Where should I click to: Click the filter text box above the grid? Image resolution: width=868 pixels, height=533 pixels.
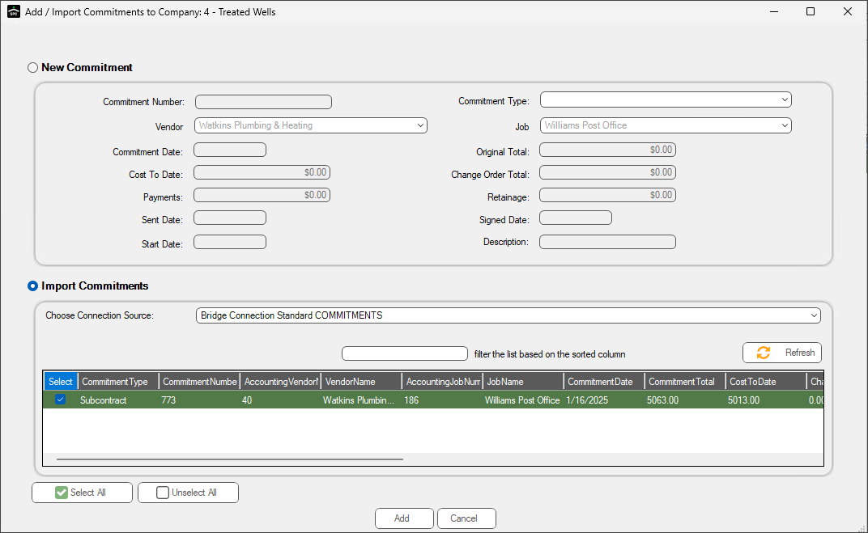click(x=405, y=354)
